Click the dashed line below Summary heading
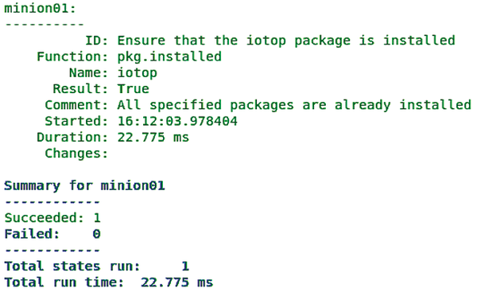Screen dimensions: 477x292 [x=52, y=202]
